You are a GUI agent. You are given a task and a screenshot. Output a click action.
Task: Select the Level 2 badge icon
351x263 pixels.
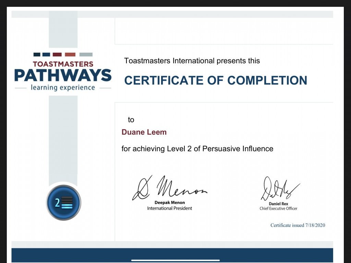pyautogui.click(x=64, y=203)
